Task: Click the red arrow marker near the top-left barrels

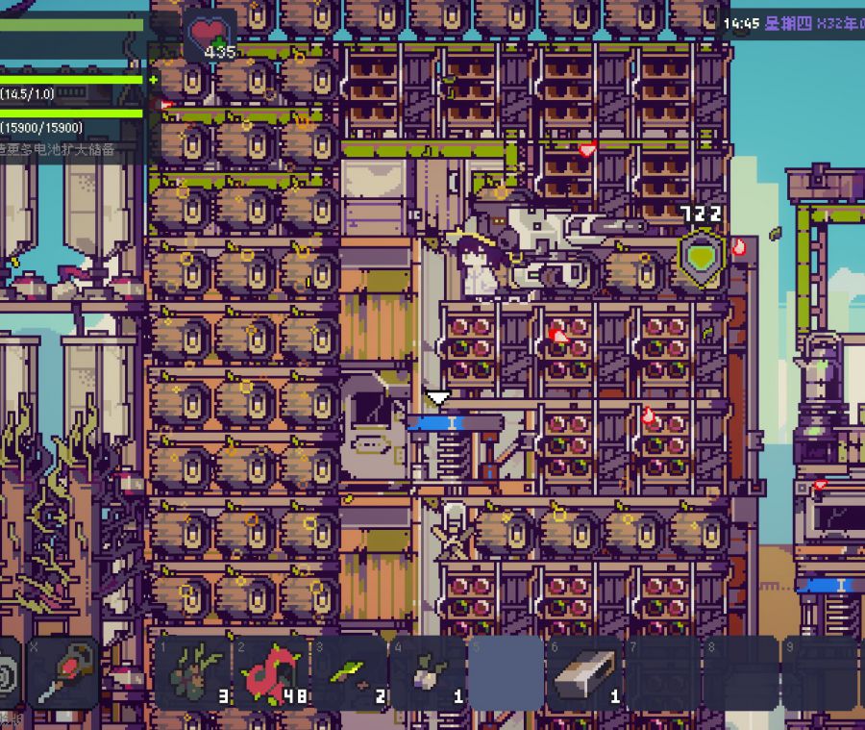Action: pos(165,105)
